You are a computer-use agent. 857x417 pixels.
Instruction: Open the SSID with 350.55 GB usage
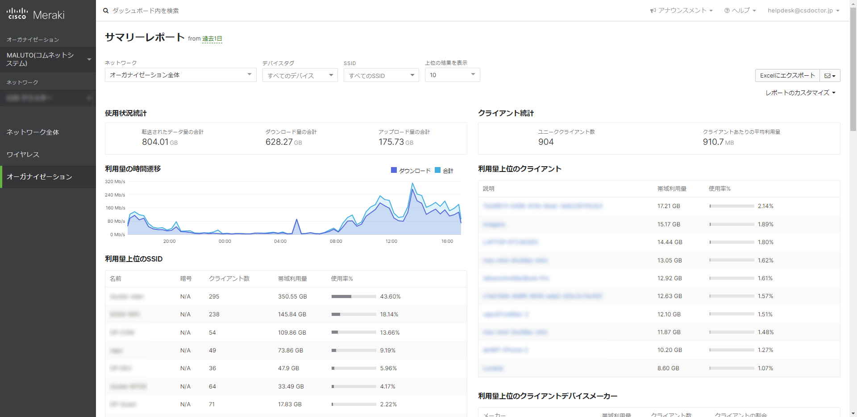pos(127,297)
